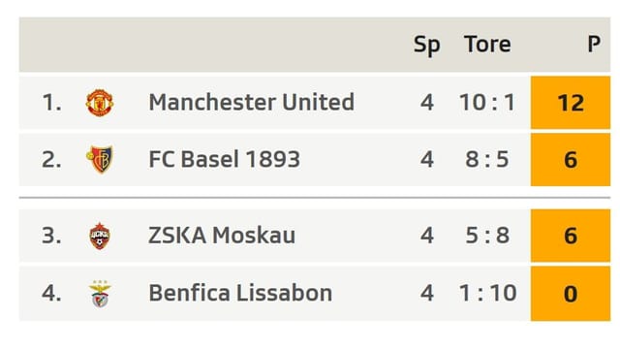Open the Manchester United team name
Viewport: 620px width, 349px height.
(251, 102)
